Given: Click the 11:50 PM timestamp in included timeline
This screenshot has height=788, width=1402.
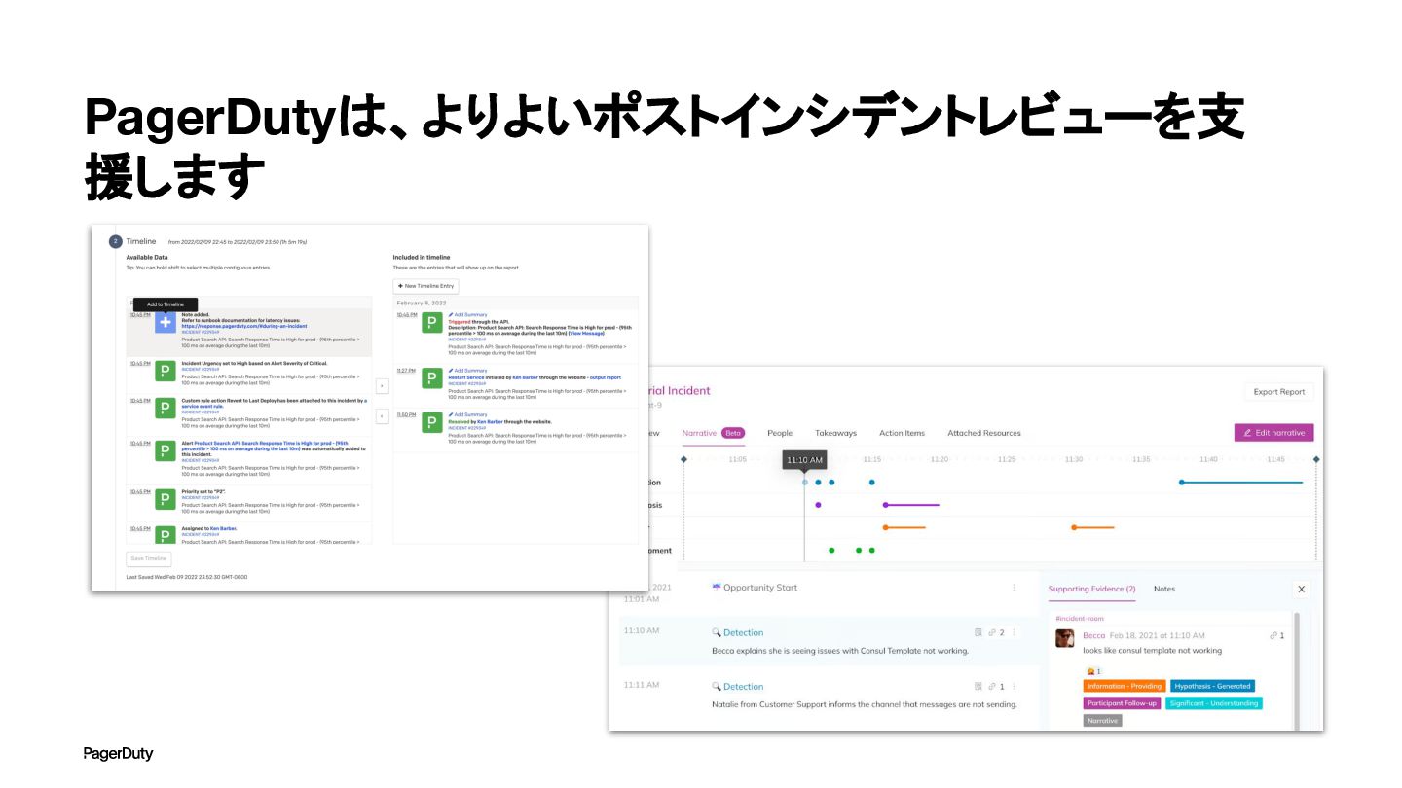Looking at the screenshot, I should (406, 415).
